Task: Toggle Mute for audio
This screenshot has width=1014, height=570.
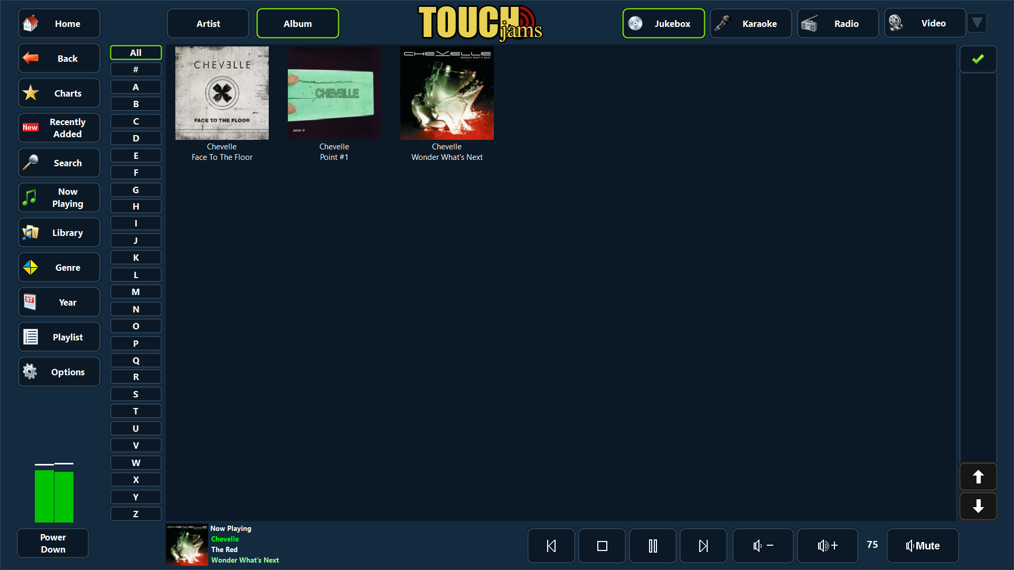Action: click(x=922, y=546)
